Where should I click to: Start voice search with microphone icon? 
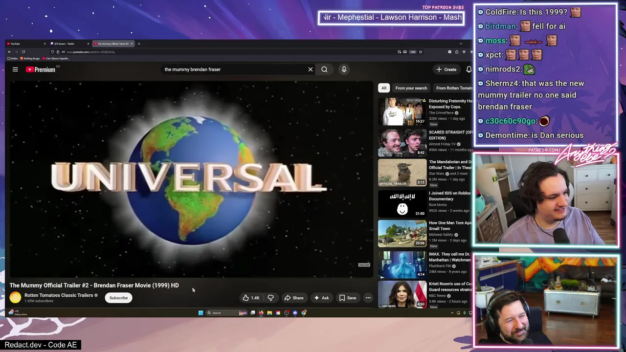(x=344, y=69)
